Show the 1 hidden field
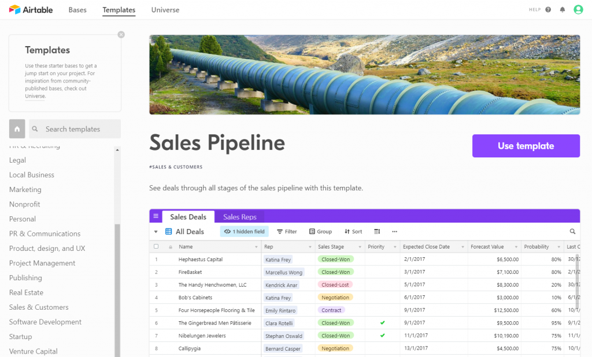This screenshot has width=592, height=357. point(245,232)
